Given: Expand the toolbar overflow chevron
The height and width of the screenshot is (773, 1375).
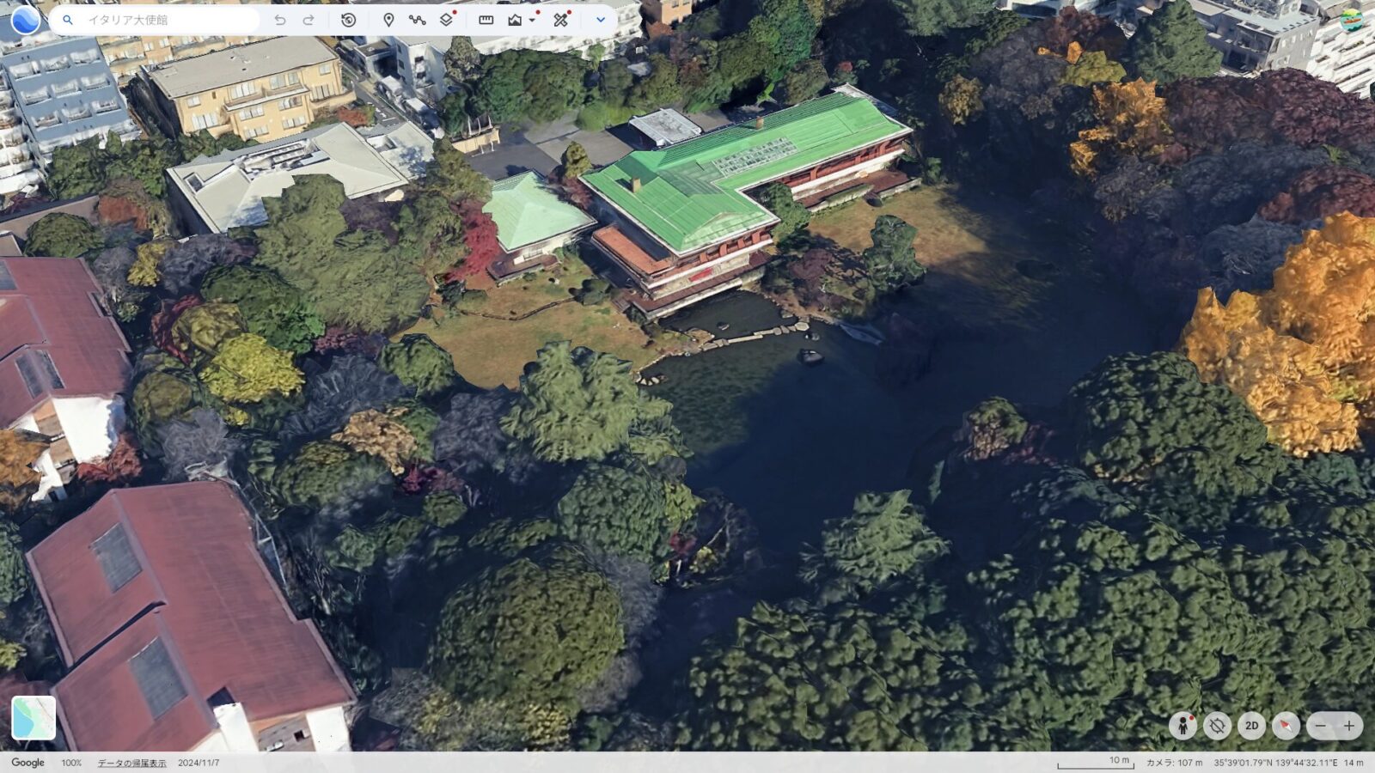Looking at the screenshot, I should click(601, 20).
